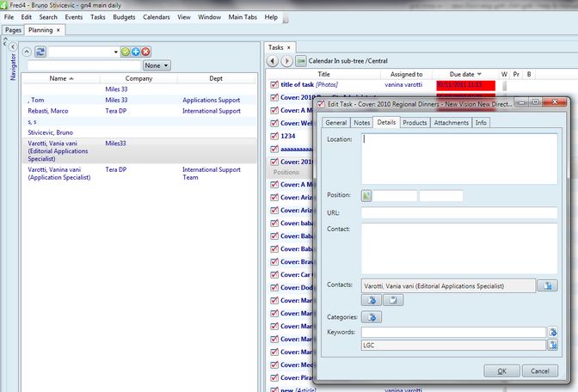Viewport: 578px width, 392px height.
Task: Click the Location text area
Action: coord(459,159)
